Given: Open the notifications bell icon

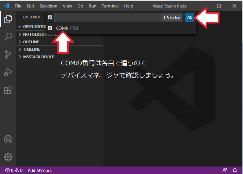Looking at the screenshot, I should [x=235, y=170].
